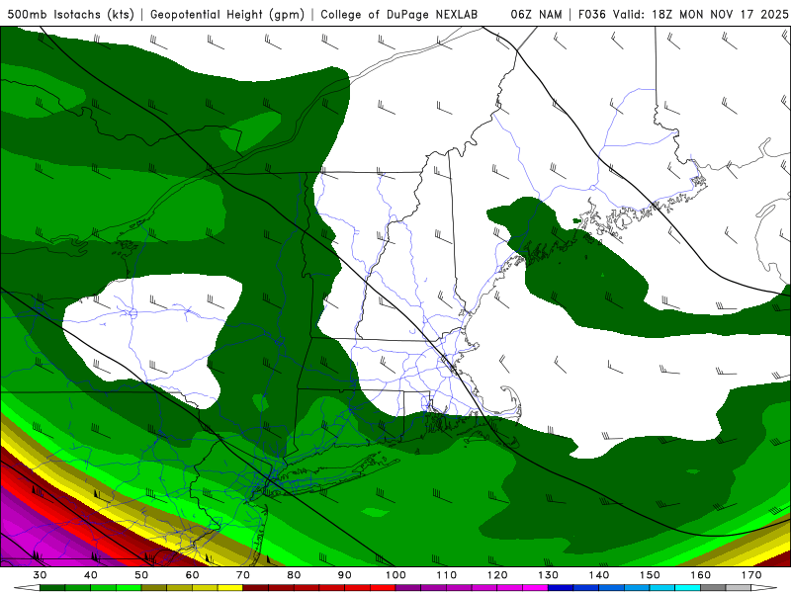
Task: Click the "College of DuPage NEXLAB" text
Action: click(x=398, y=15)
